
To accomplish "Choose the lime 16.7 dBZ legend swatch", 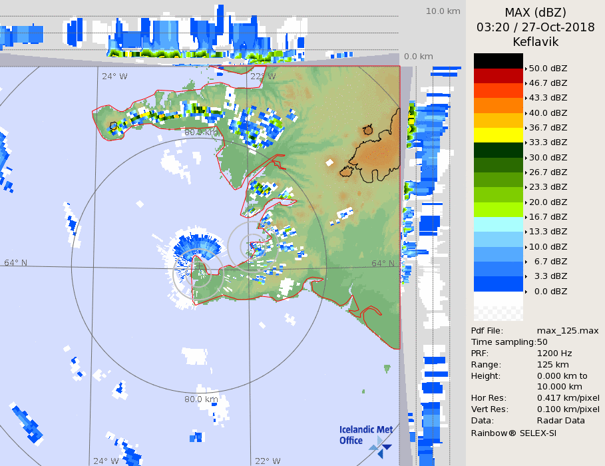I will pos(498,209).
